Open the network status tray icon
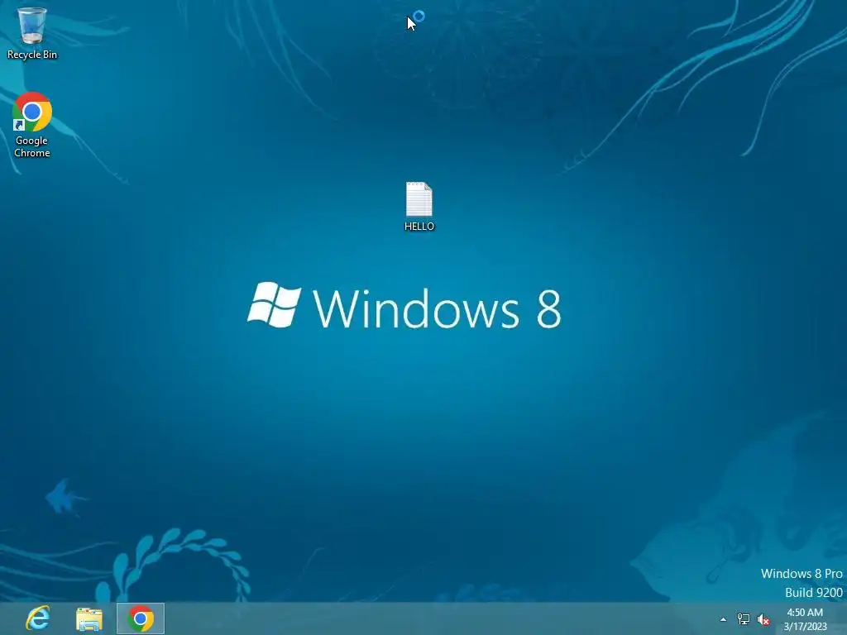Viewport: 847px width, 635px height. tap(744, 619)
